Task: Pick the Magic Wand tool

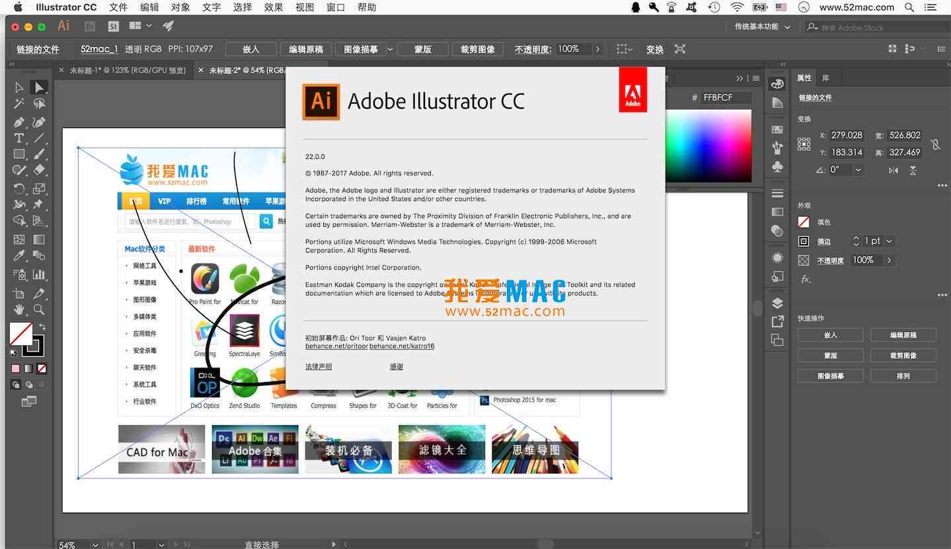Action: coord(19,104)
